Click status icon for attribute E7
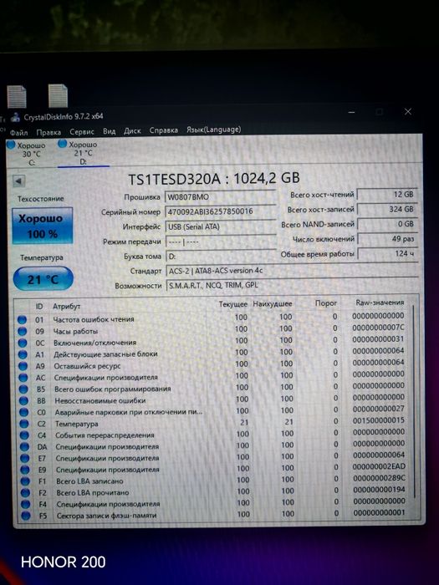 pos(24,458)
